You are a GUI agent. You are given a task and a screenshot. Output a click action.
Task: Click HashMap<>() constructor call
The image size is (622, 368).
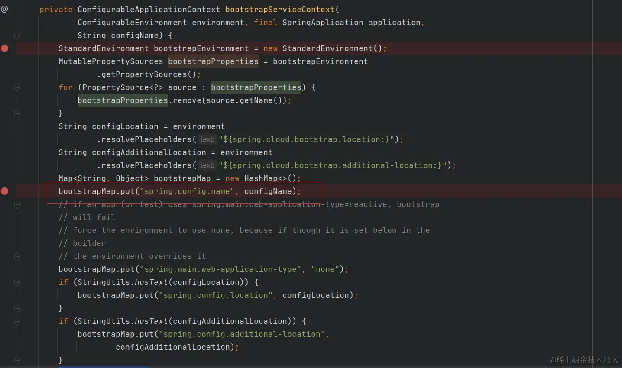click(270, 178)
